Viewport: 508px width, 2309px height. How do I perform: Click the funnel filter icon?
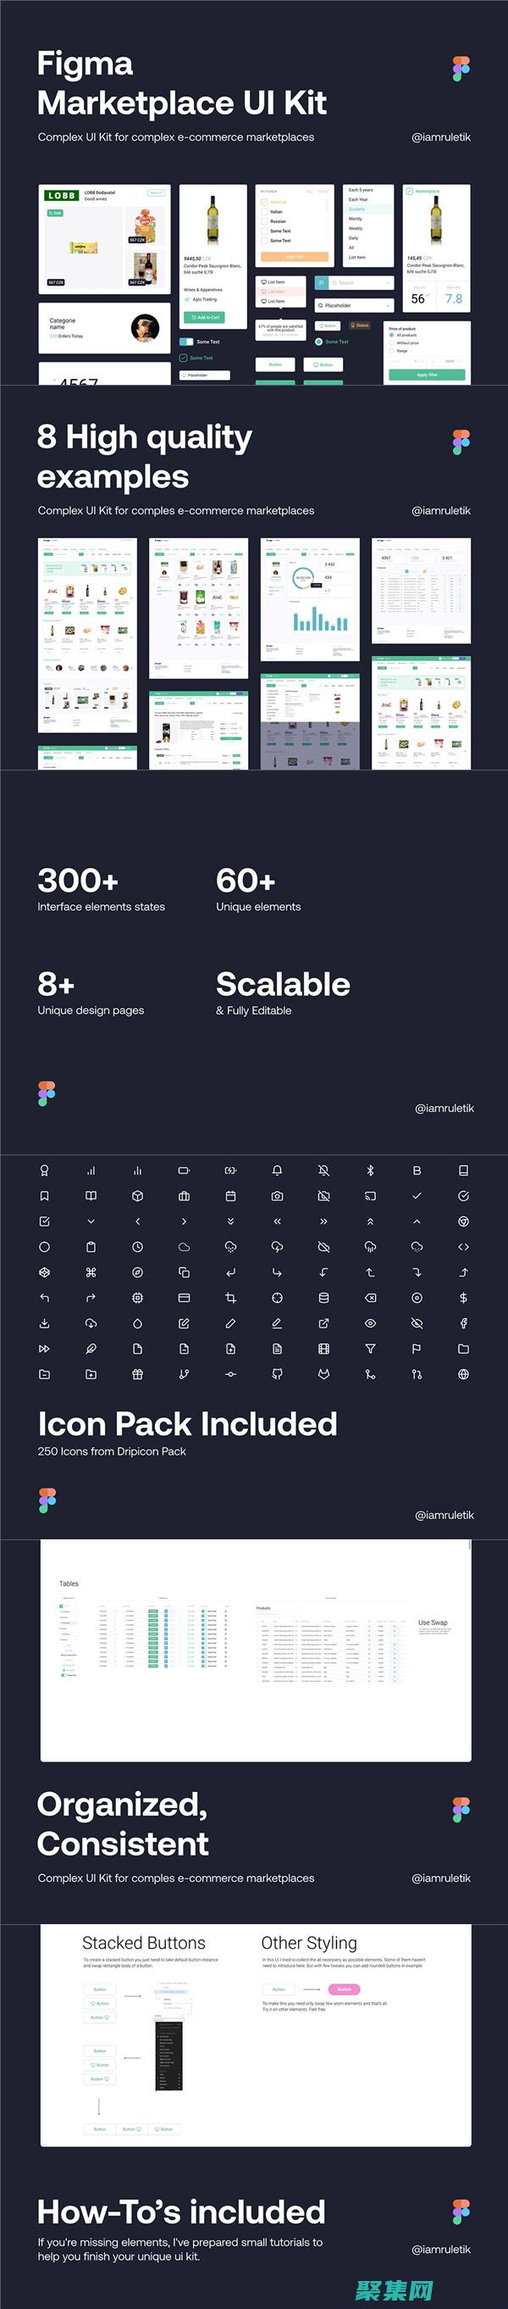pos(370,1349)
